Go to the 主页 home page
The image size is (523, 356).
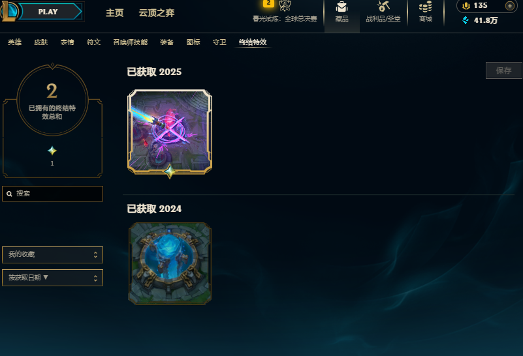(115, 12)
